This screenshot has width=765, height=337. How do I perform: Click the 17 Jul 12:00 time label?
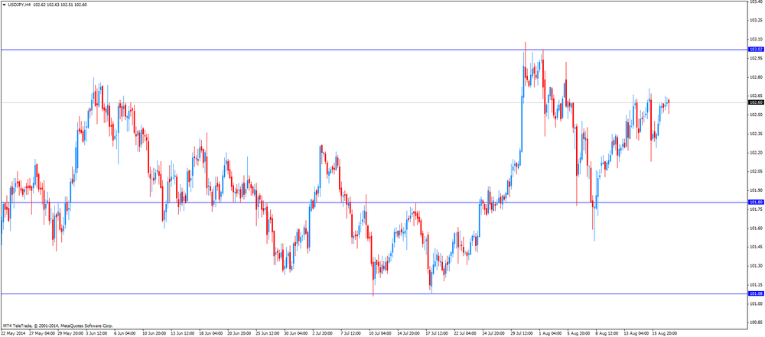pos(438,334)
